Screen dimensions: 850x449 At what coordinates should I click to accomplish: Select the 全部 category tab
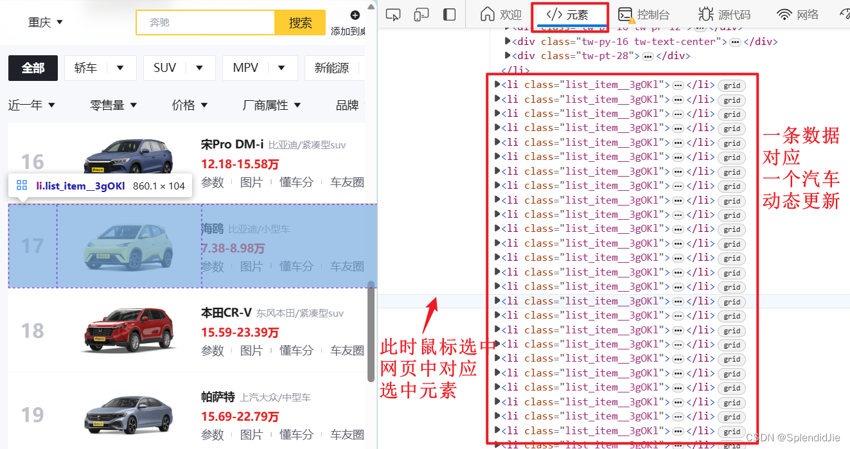(33, 67)
